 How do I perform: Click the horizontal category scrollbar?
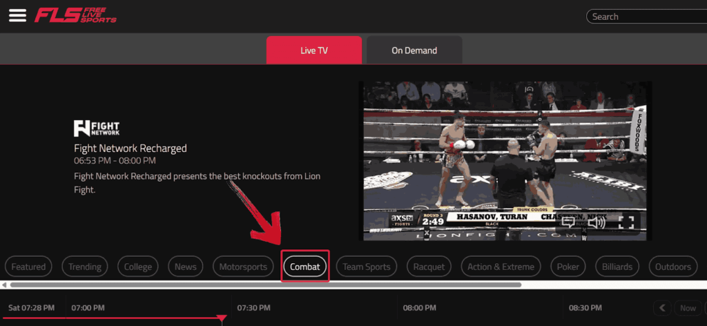point(265,285)
